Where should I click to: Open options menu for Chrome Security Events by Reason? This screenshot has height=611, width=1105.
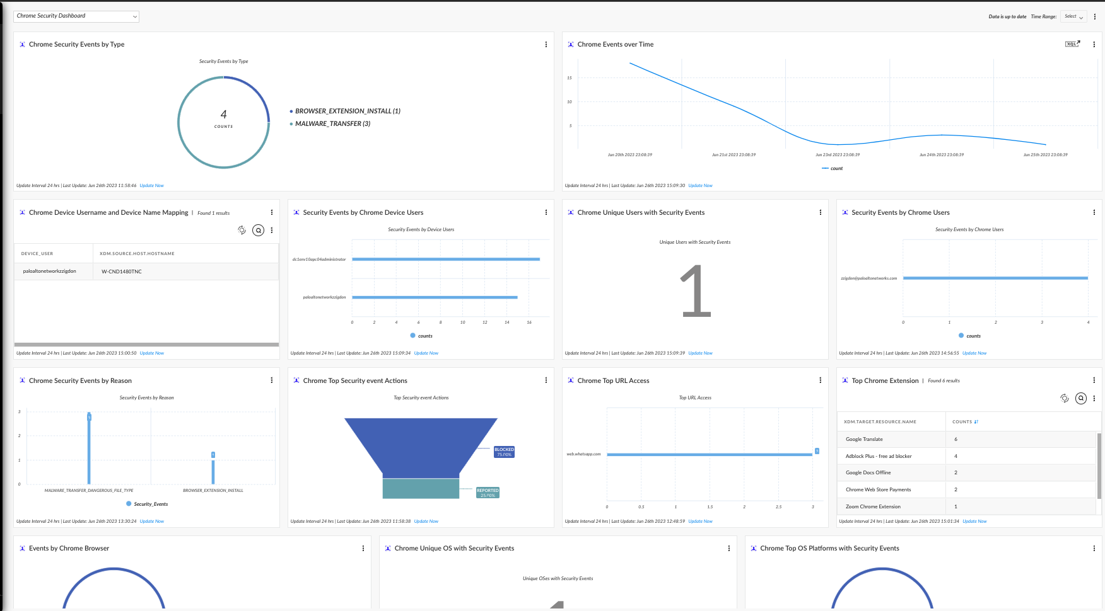pos(272,380)
